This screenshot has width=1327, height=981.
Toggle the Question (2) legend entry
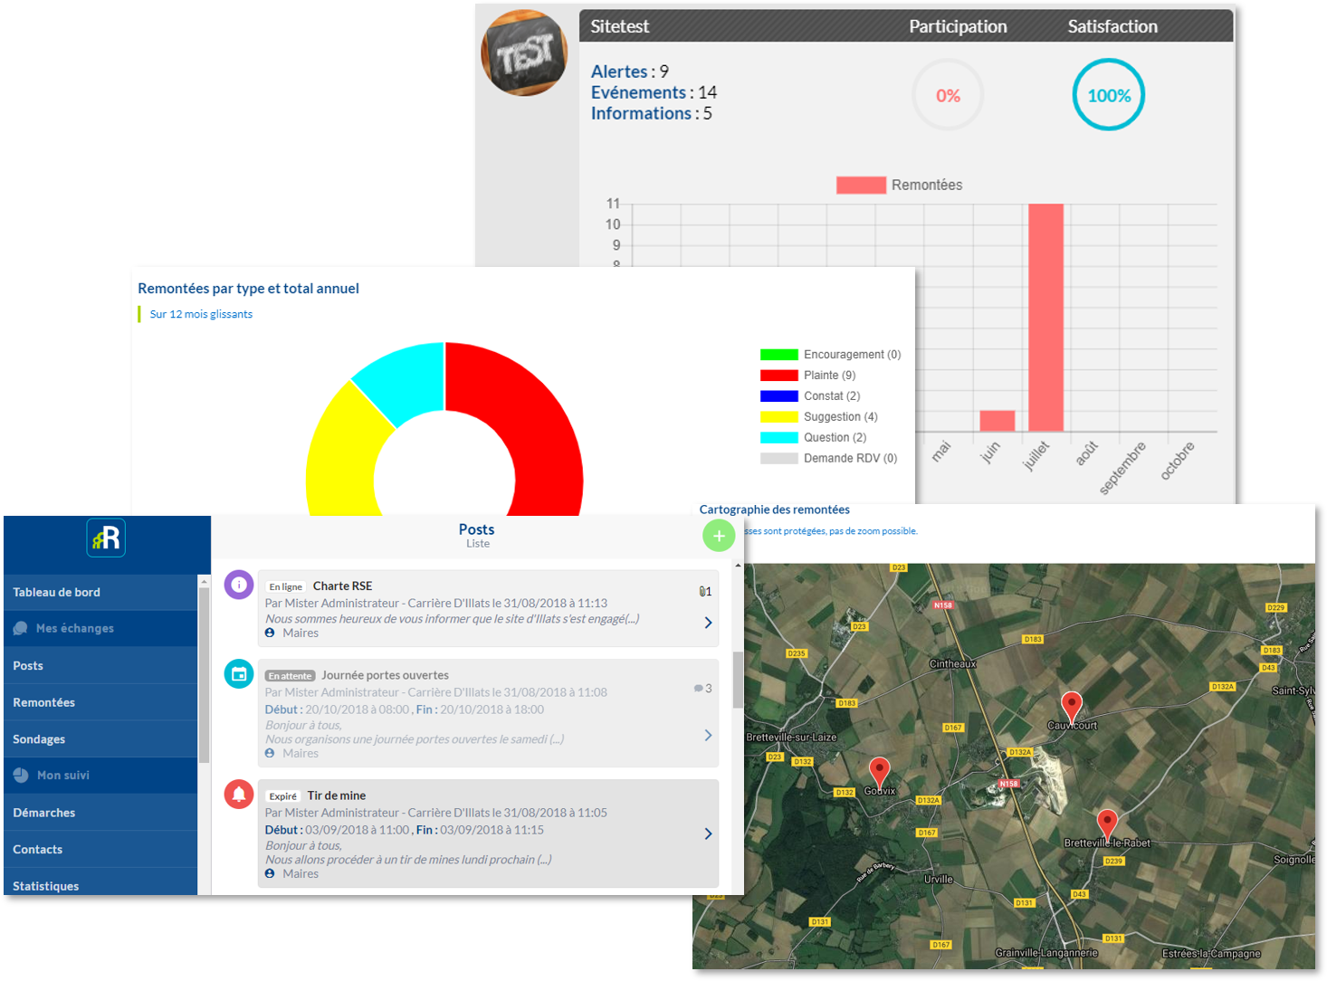813,438
